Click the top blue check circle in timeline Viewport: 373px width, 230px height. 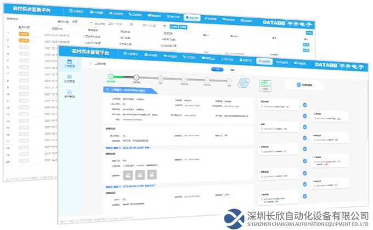(x=305, y=104)
